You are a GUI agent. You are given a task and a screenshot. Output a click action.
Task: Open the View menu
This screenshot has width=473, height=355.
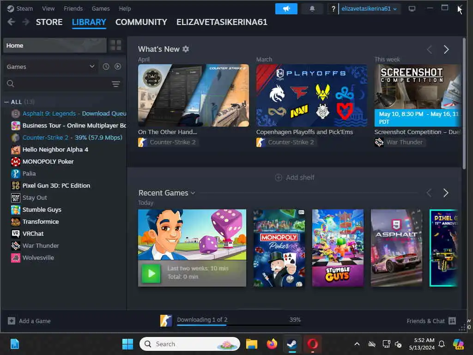(48, 8)
